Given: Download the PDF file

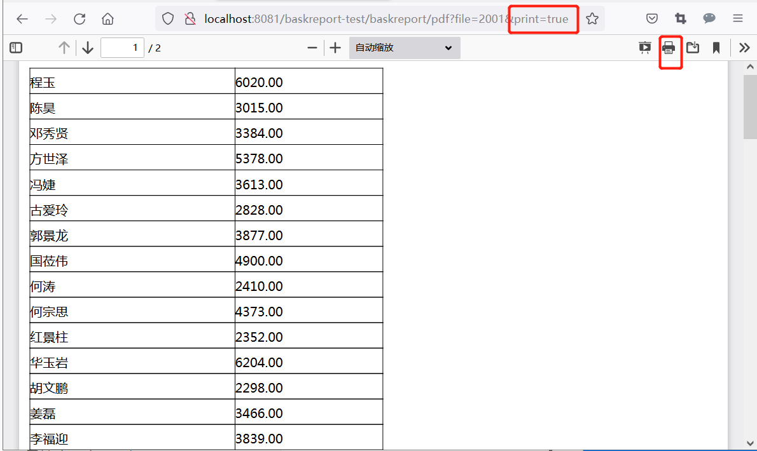Looking at the screenshot, I should 693,48.
